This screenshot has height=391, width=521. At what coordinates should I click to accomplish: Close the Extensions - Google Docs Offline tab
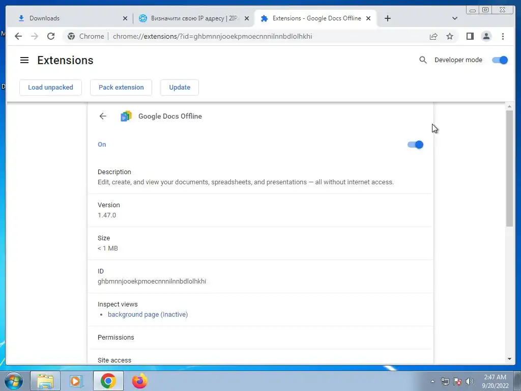tap(368, 18)
